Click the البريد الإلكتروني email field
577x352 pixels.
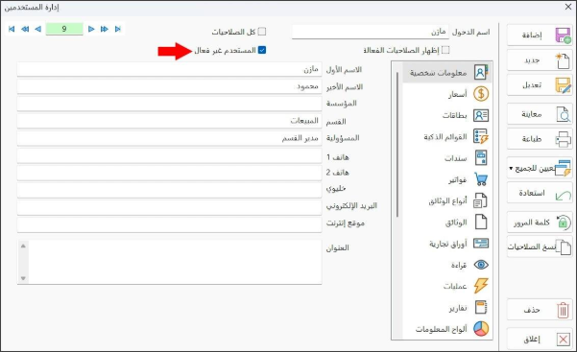169,207
